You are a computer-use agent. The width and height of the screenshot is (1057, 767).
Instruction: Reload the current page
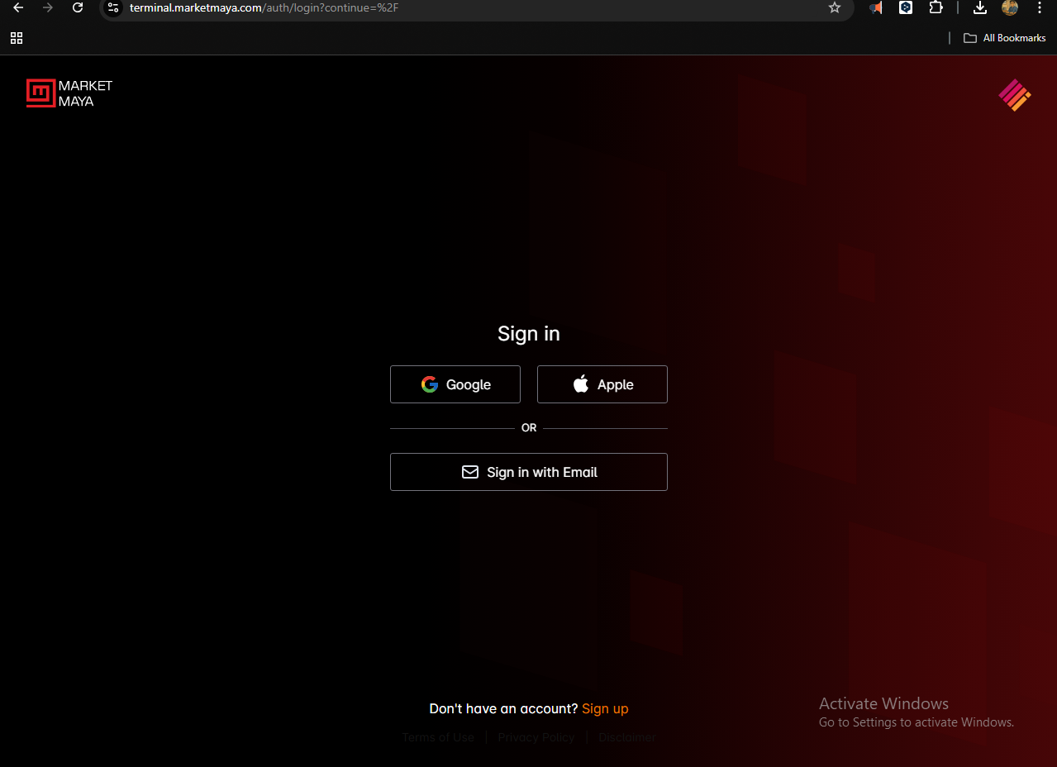tap(78, 7)
